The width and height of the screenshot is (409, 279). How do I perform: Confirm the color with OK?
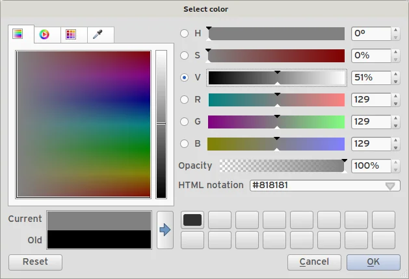click(373, 262)
